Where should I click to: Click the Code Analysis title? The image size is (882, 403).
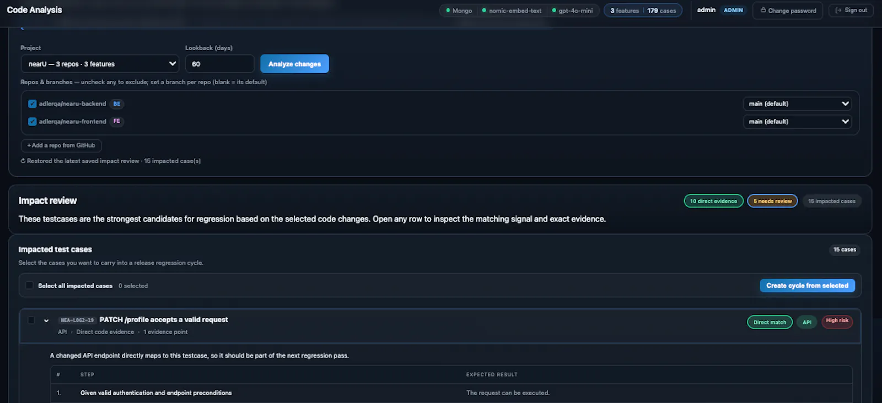point(34,10)
